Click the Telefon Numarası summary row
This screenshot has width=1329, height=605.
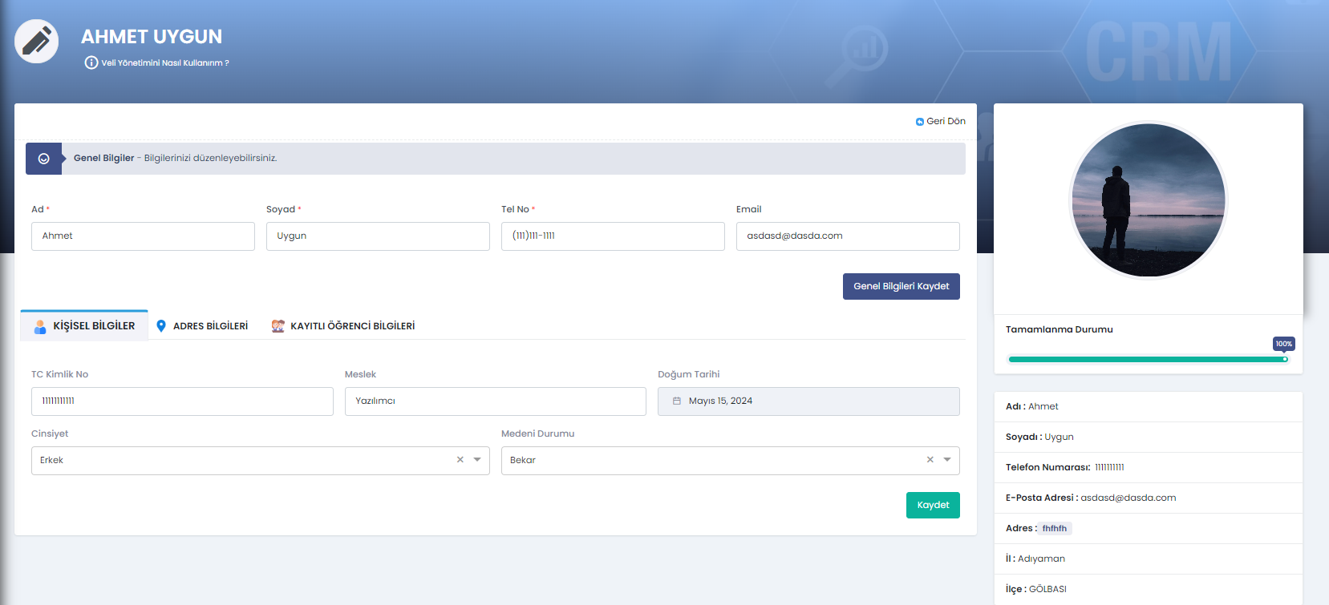pyautogui.click(x=1149, y=468)
